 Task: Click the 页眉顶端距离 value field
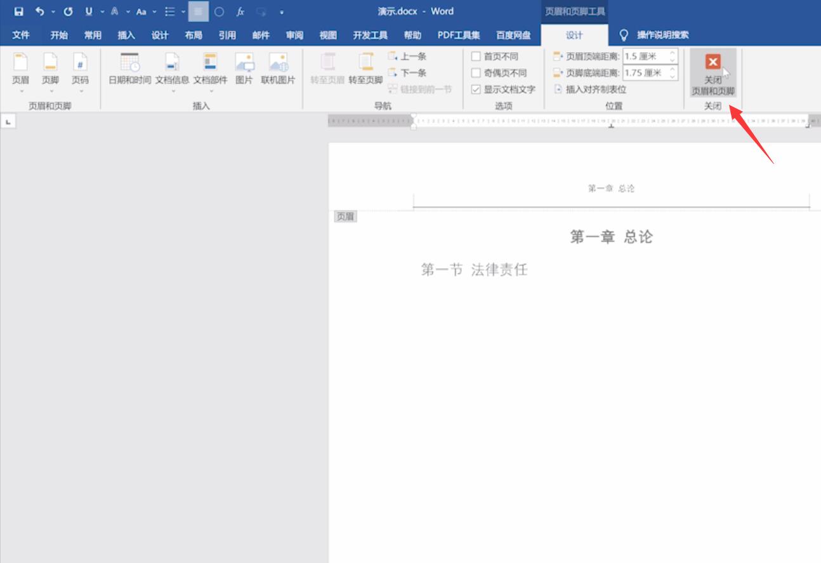click(645, 56)
